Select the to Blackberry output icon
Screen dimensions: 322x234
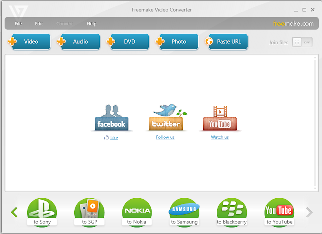(x=231, y=212)
